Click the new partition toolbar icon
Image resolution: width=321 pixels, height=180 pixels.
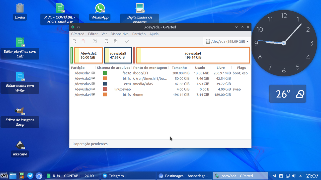point(74,41)
